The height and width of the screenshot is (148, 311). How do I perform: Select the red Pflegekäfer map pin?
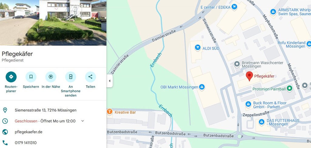[x=249, y=76]
